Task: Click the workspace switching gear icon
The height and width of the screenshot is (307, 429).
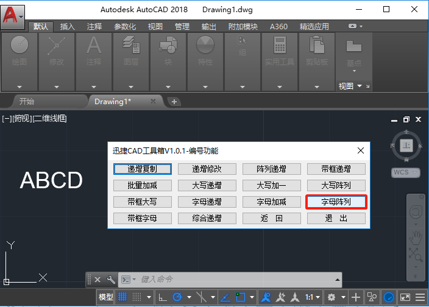Action: click(x=331, y=297)
